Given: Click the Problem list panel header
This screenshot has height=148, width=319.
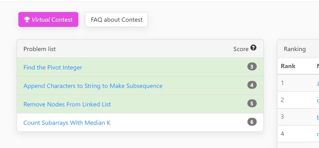Looking at the screenshot, I should click(x=140, y=49).
